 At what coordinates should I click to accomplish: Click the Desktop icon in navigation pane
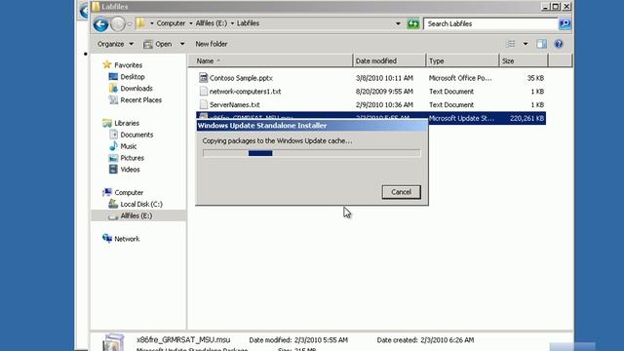[x=113, y=76]
